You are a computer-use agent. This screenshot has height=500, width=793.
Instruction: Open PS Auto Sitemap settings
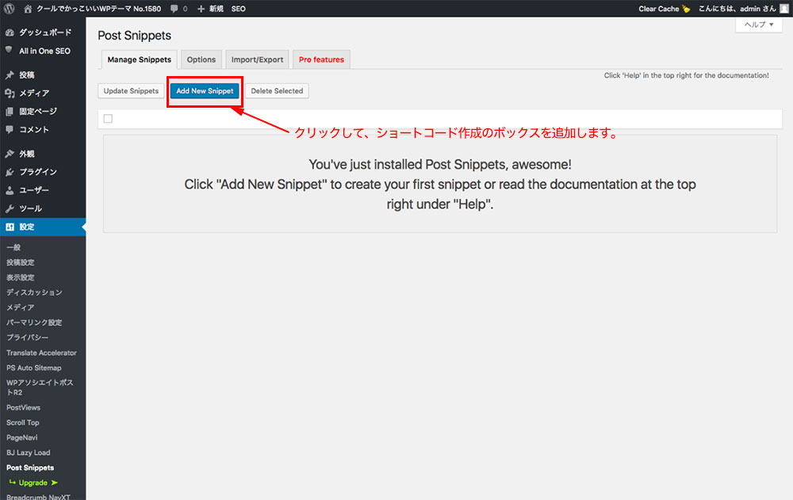(x=34, y=368)
